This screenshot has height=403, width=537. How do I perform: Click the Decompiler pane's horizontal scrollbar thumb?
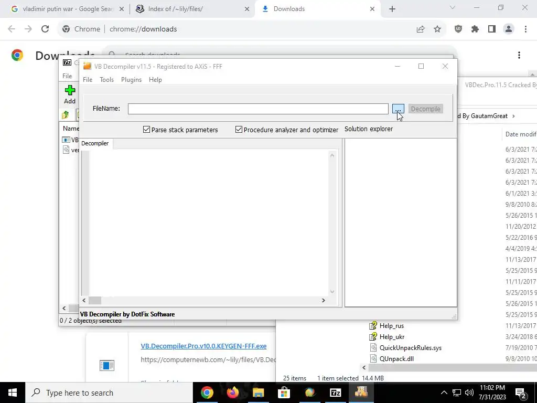95,300
